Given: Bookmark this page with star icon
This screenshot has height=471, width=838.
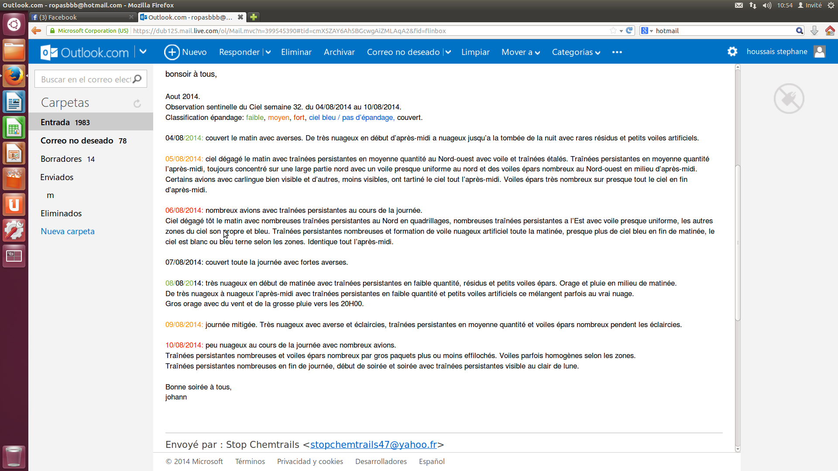Looking at the screenshot, I should 613,31.
